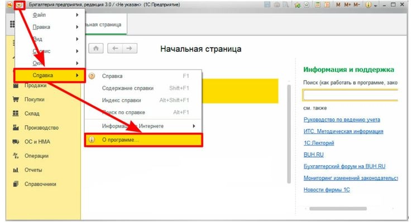Expand the Окна submenu arrow

77,63
